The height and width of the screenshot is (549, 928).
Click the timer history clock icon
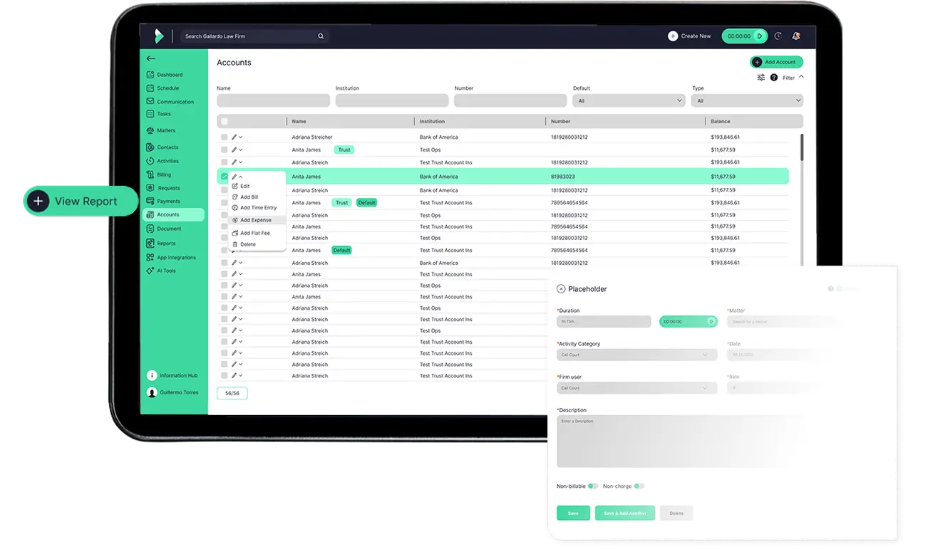click(x=778, y=36)
